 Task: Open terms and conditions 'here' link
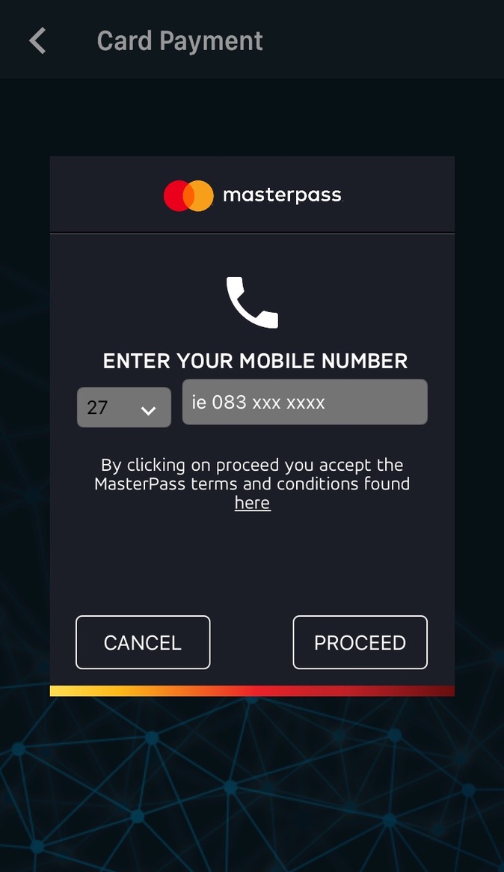pyautogui.click(x=252, y=503)
